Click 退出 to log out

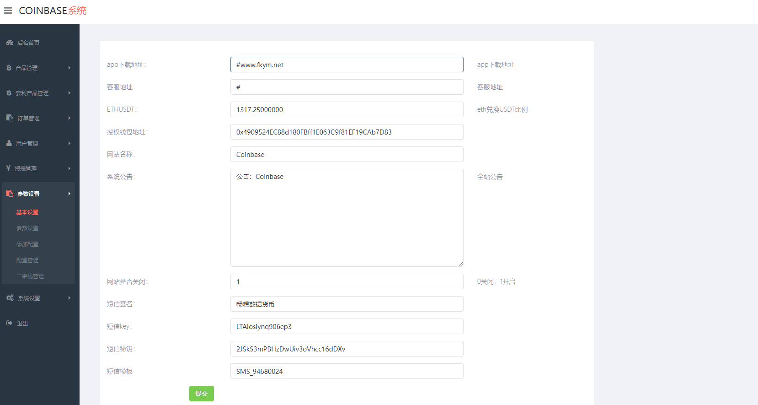point(22,323)
